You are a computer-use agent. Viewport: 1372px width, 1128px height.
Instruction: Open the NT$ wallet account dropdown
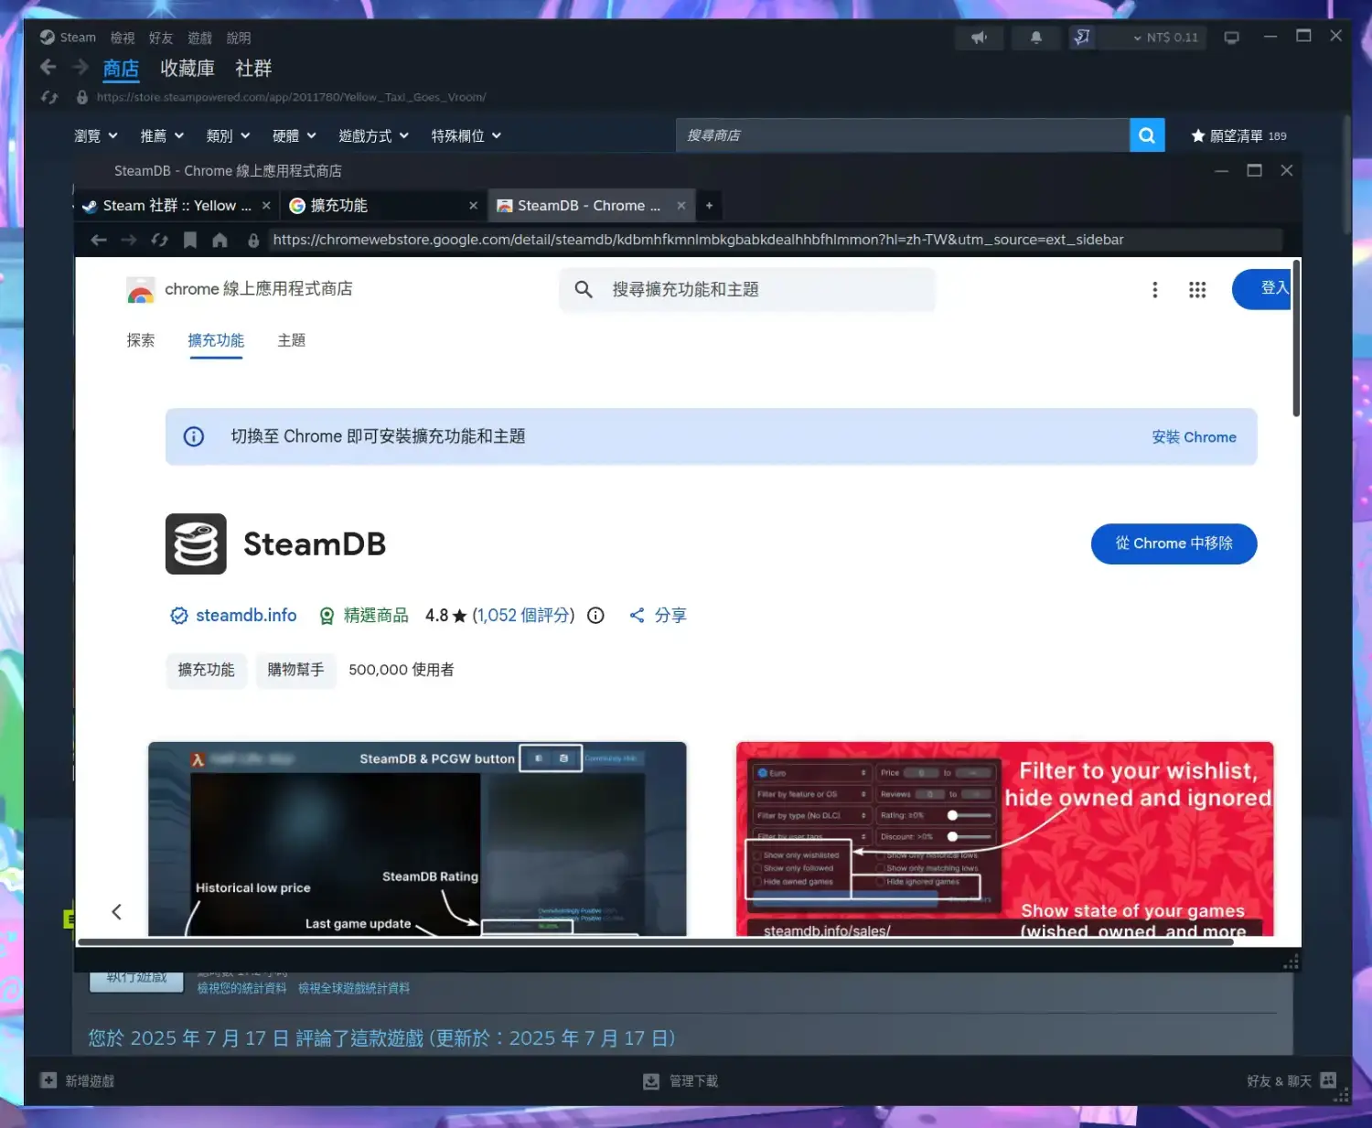point(1164,38)
